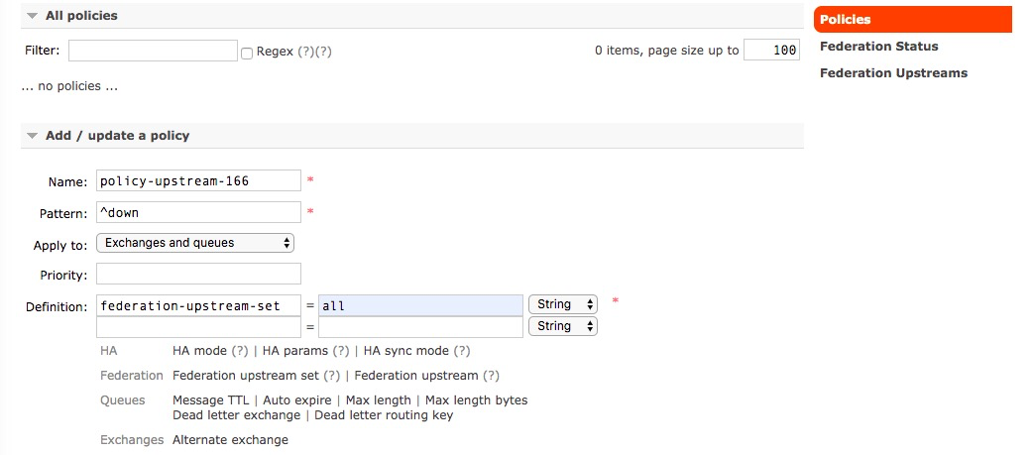Open the first definition String type dropdown
This screenshot has height=455, width=1033.
coord(563,304)
